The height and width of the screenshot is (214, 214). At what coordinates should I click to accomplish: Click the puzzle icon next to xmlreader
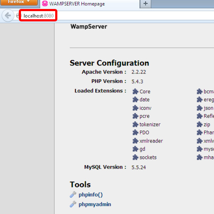135,141
